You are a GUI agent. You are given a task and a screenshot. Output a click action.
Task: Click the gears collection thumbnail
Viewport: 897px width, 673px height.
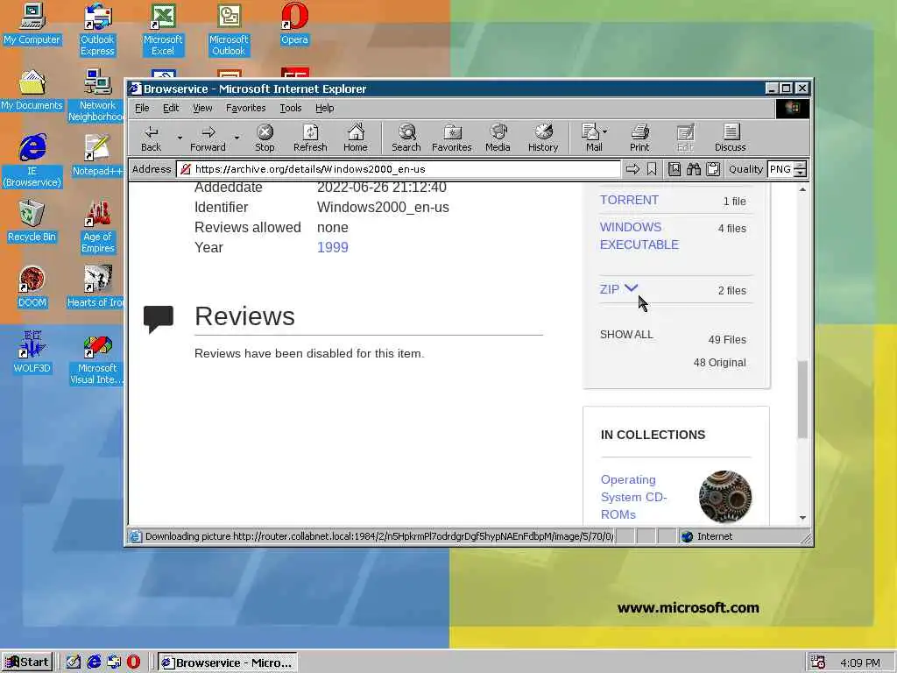pos(724,496)
